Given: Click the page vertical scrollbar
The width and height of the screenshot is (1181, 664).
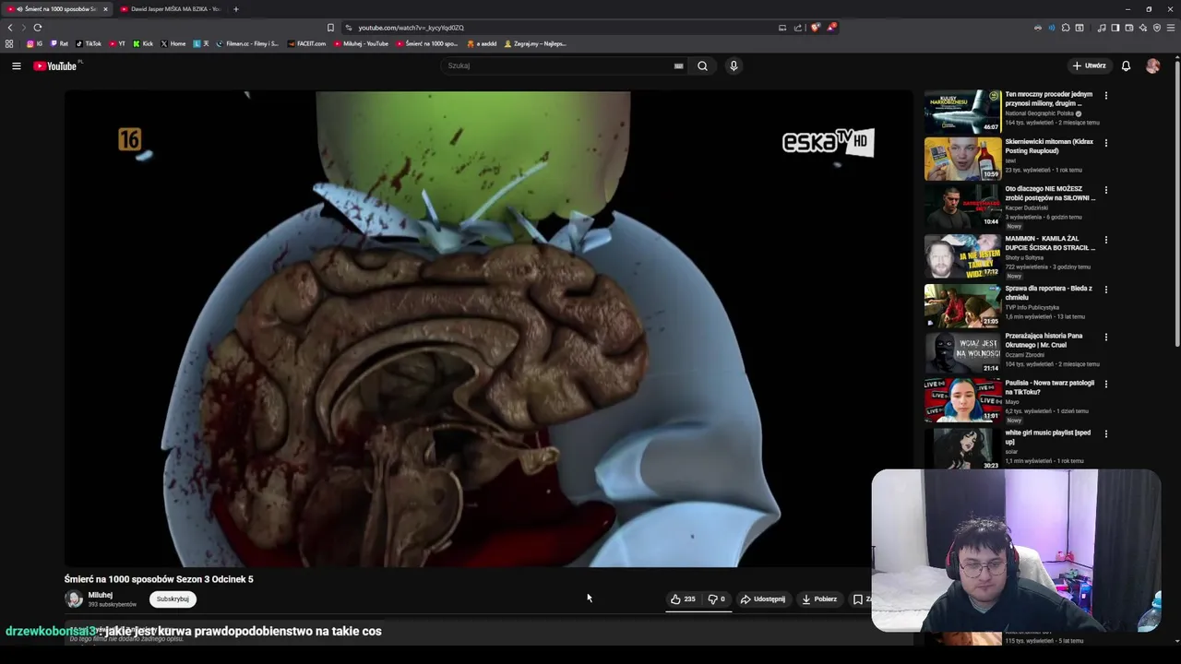Looking at the screenshot, I should coord(1177,203).
